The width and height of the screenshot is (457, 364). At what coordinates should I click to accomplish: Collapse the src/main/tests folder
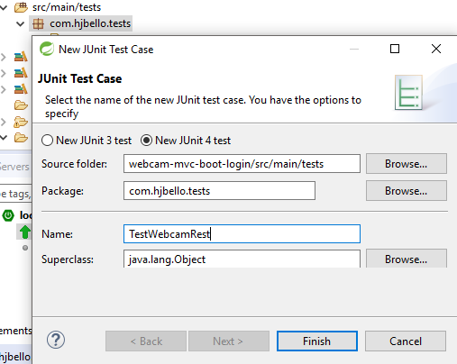(4, 7)
